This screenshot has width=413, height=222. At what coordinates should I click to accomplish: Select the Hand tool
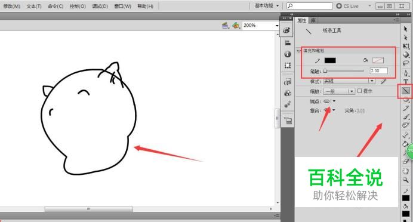[406, 171]
